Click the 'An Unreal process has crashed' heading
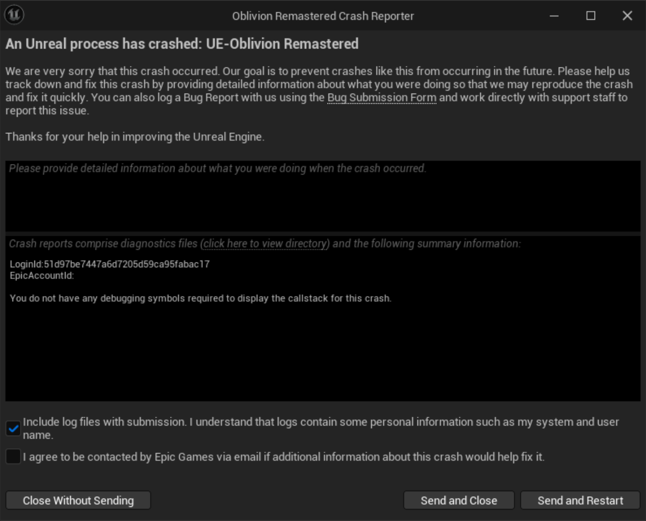This screenshot has height=521, width=646. tap(182, 44)
